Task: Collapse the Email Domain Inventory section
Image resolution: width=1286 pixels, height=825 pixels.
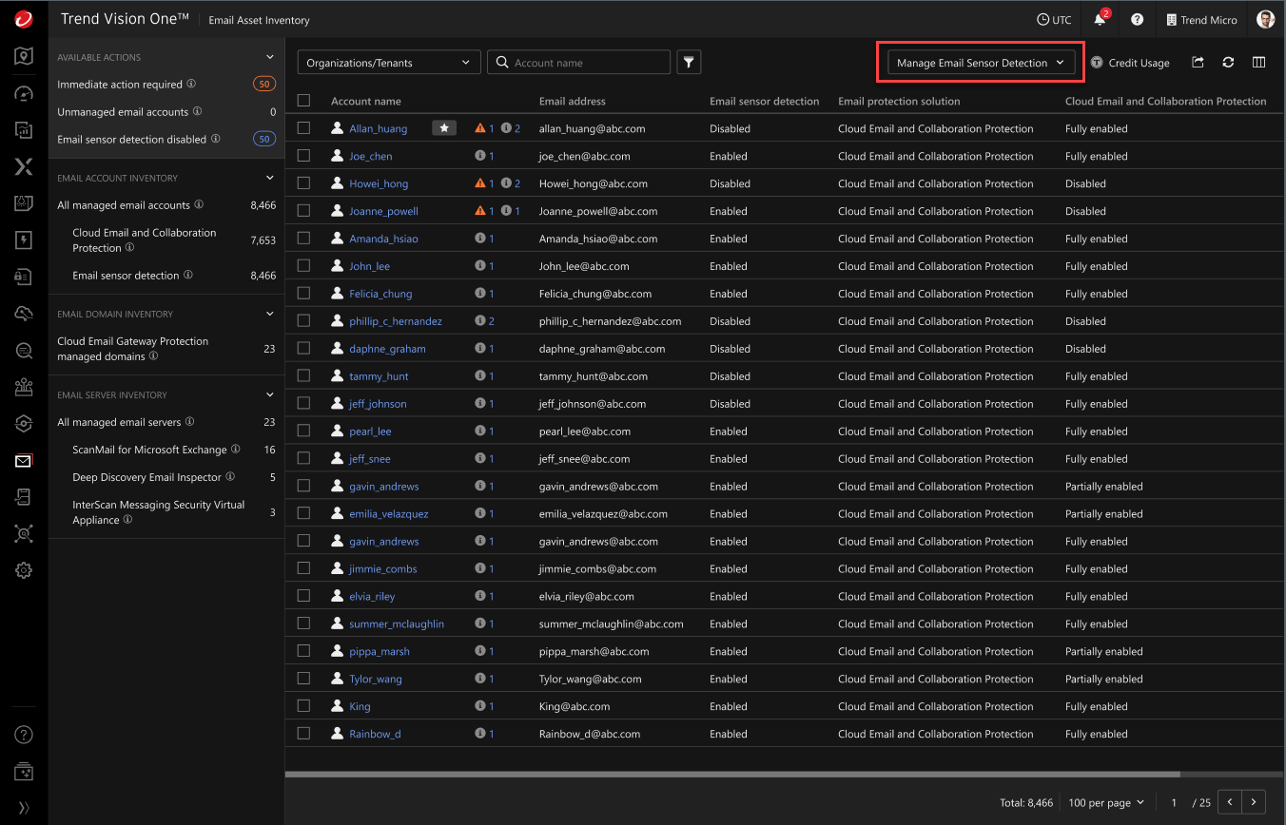Action: point(269,313)
